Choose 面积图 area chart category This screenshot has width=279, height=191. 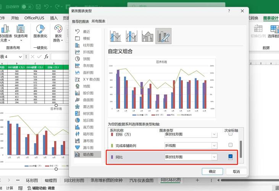87,73
